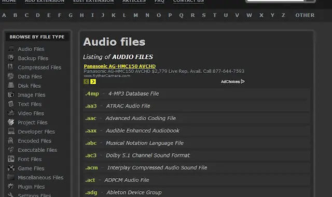Click the Audio Files sidebar icon
Image resolution: width=332 pixels, height=197 pixels.
11,49
